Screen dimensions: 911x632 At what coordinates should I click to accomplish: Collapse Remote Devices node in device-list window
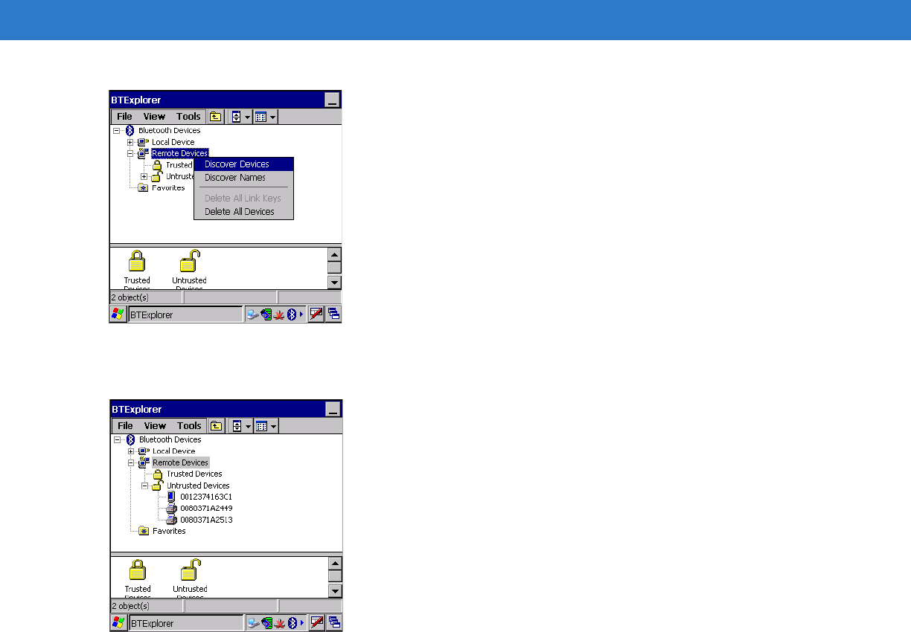(131, 462)
